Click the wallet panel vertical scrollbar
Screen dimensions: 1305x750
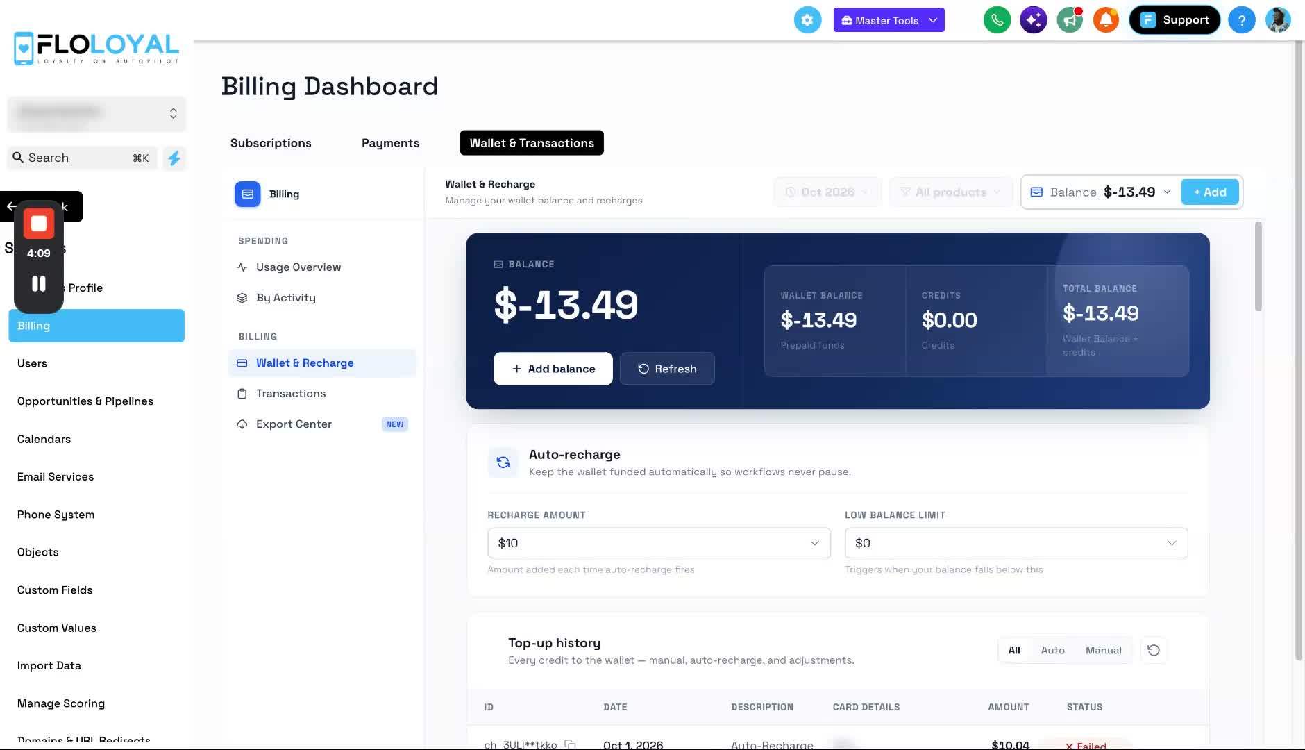(x=1258, y=267)
